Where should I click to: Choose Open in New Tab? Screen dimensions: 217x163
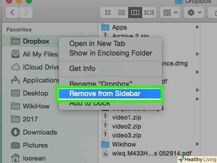coord(97,44)
